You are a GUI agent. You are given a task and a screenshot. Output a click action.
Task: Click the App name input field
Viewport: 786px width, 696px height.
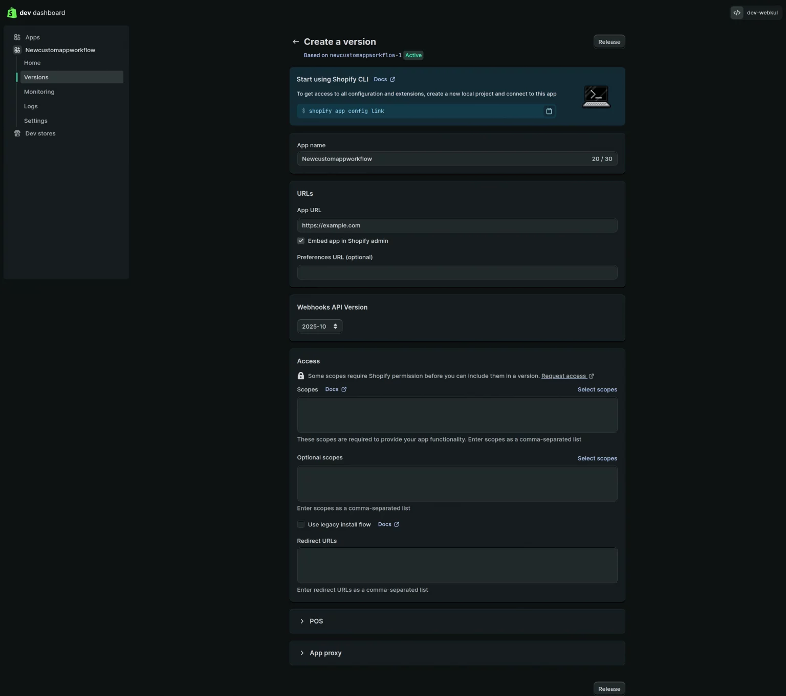click(457, 159)
